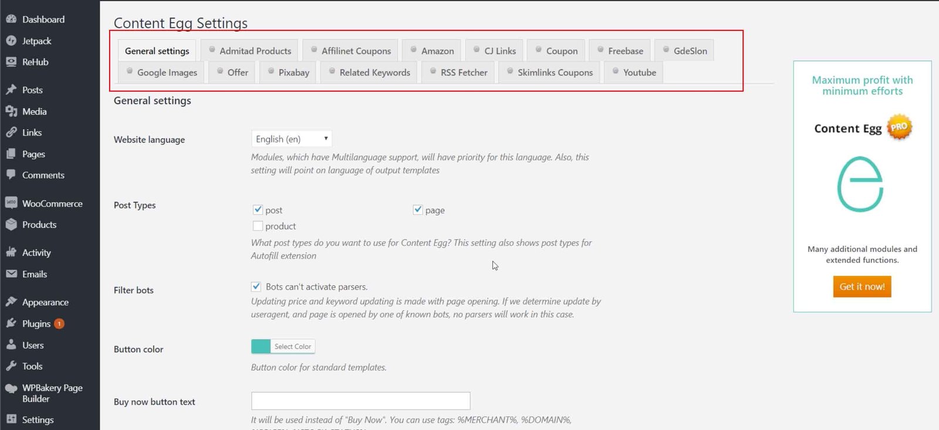
Task: Switch to the Skimlinks Coupons tab
Action: click(549, 72)
